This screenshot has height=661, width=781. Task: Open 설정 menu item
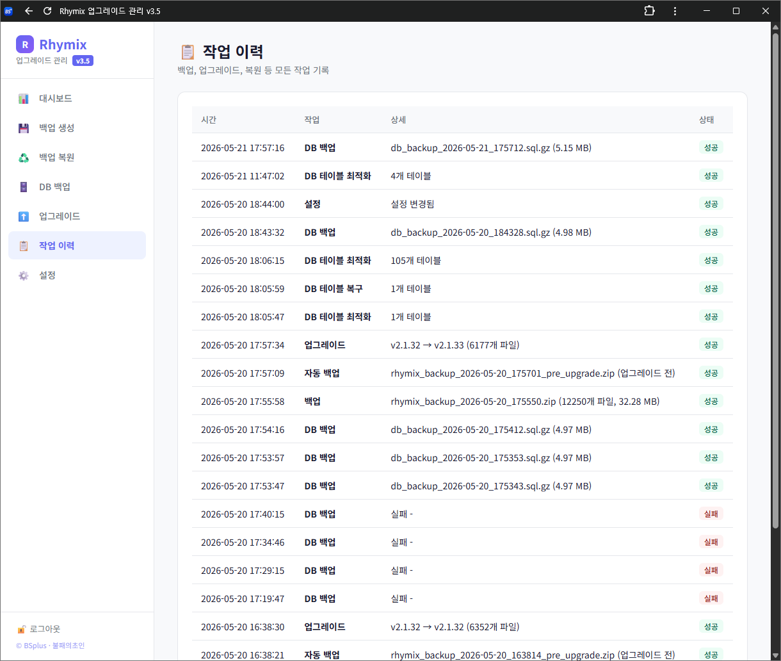pos(77,275)
